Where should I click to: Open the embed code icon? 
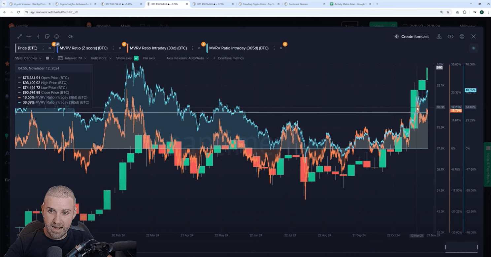[450, 37]
